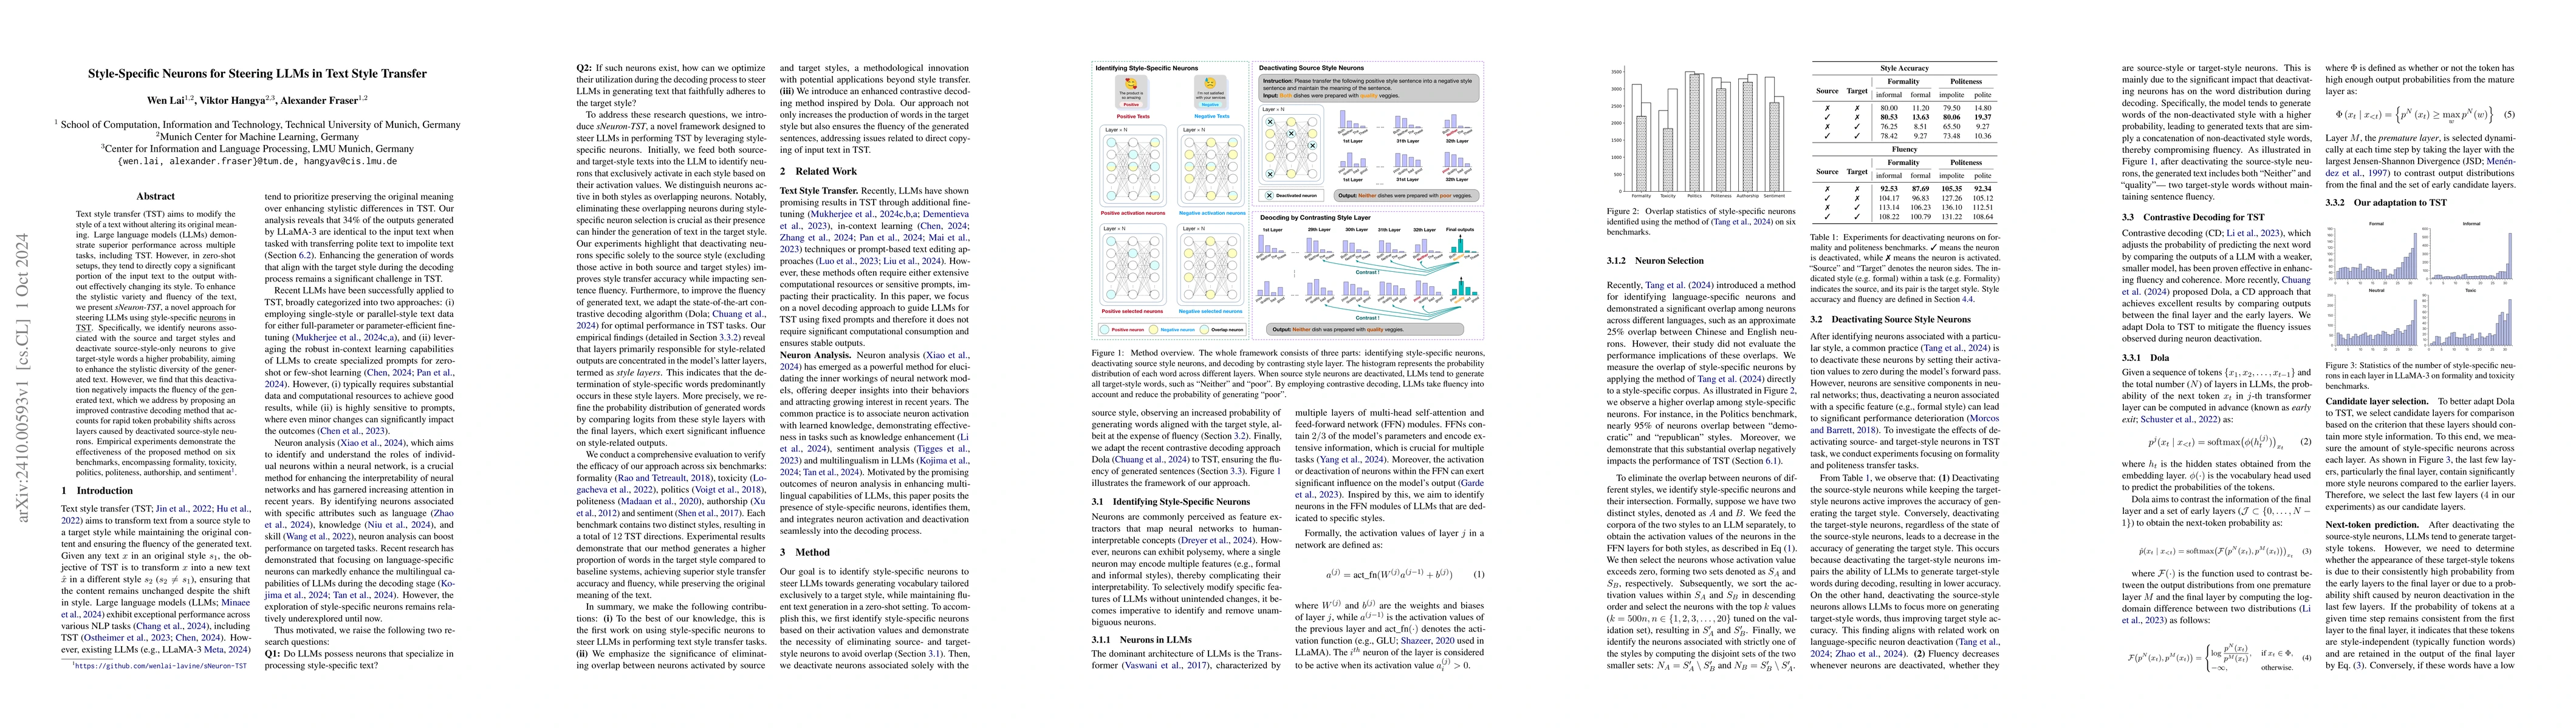Click the '3.1.1 Neurons in LLMs' heading

point(1141,640)
